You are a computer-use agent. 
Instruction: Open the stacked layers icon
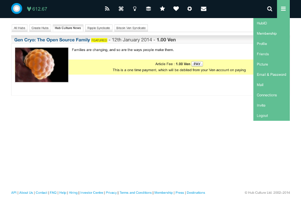(x=148, y=9)
